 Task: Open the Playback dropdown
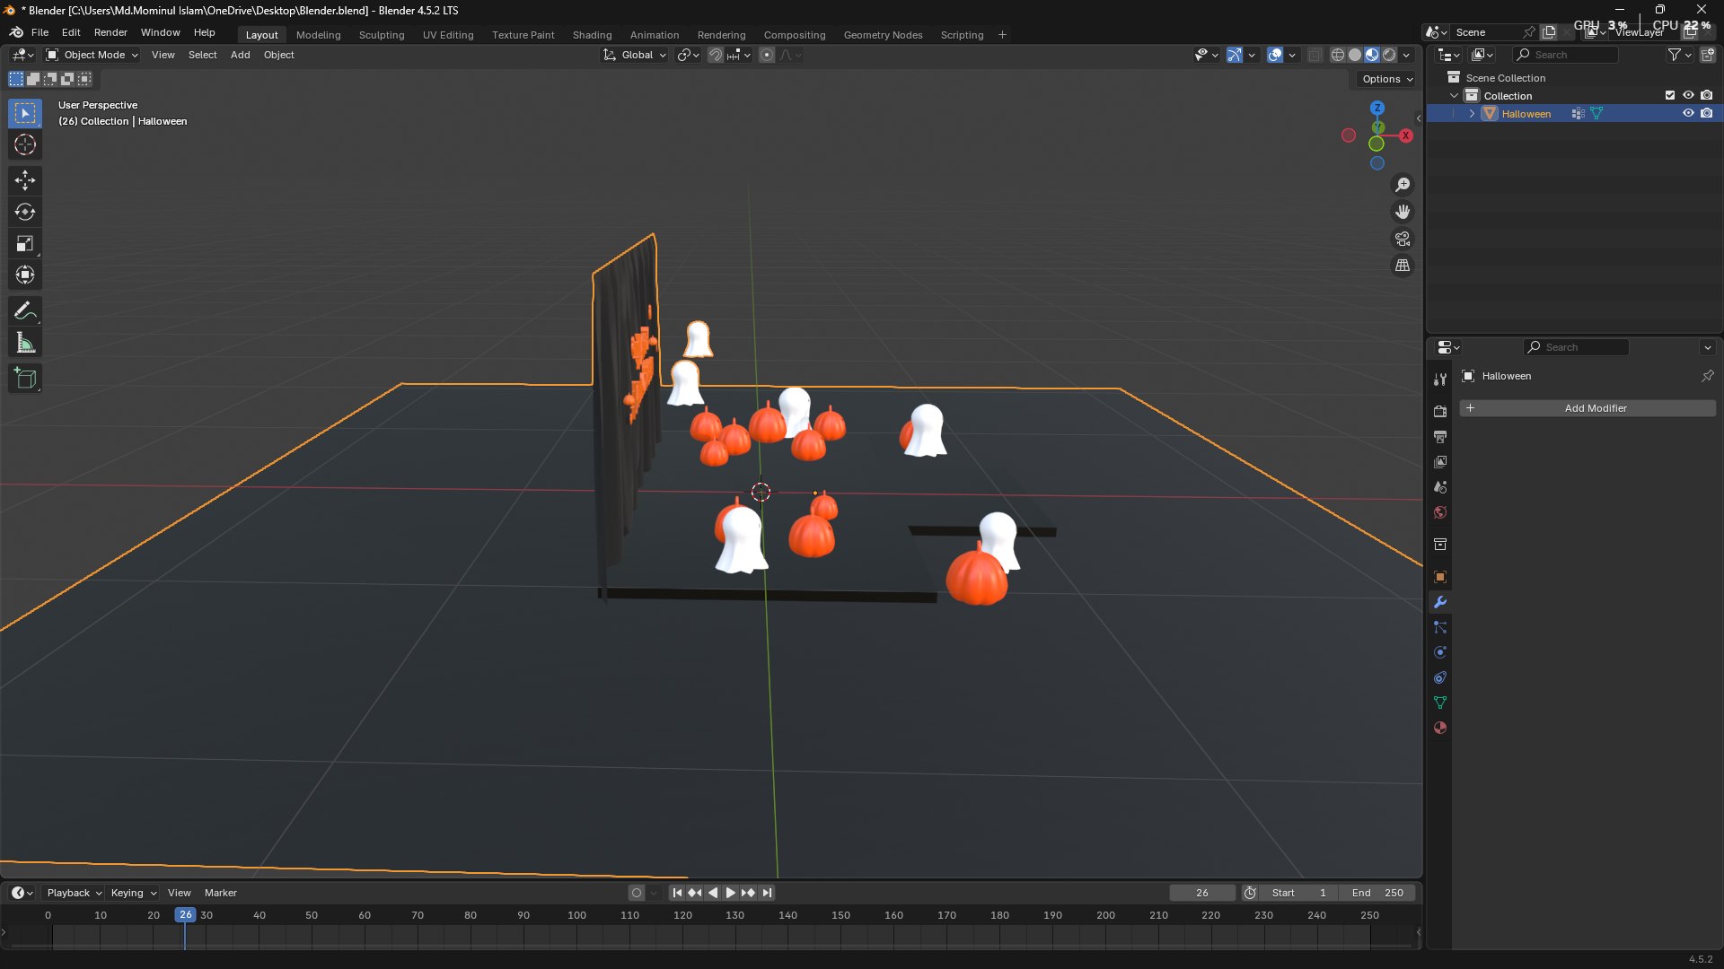(x=74, y=893)
